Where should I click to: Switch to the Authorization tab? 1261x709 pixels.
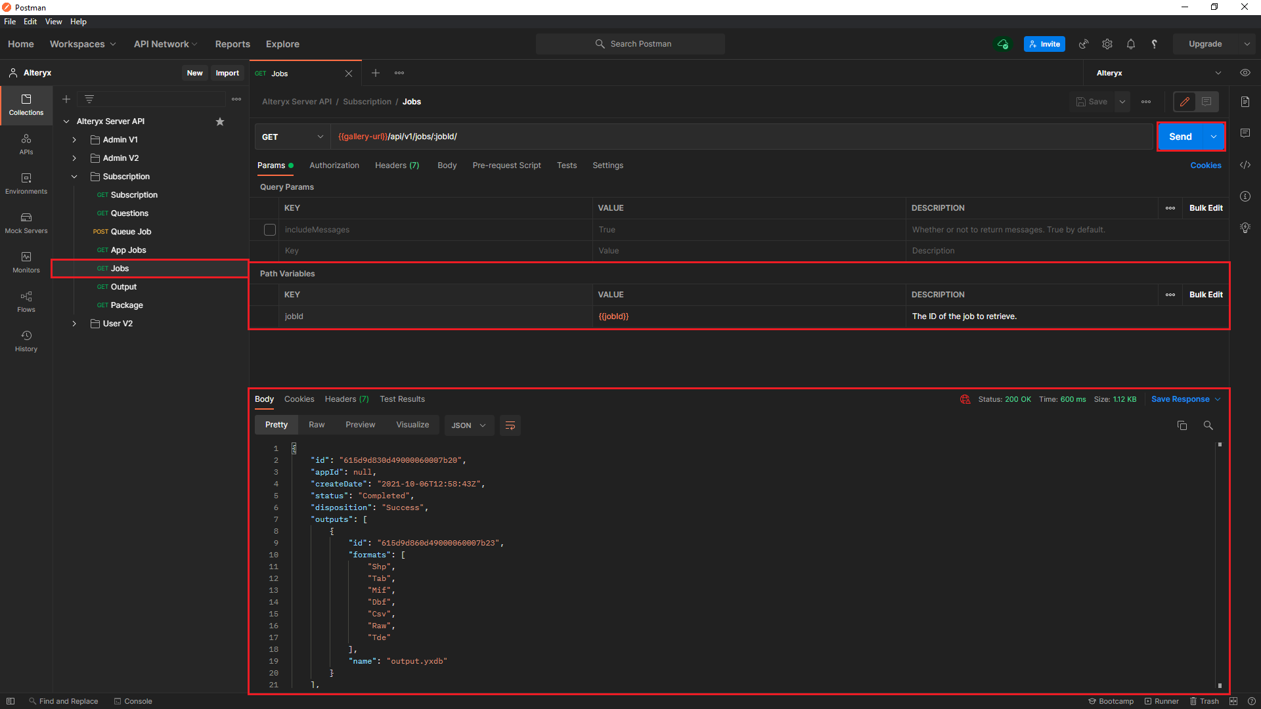[x=334, y=165]
